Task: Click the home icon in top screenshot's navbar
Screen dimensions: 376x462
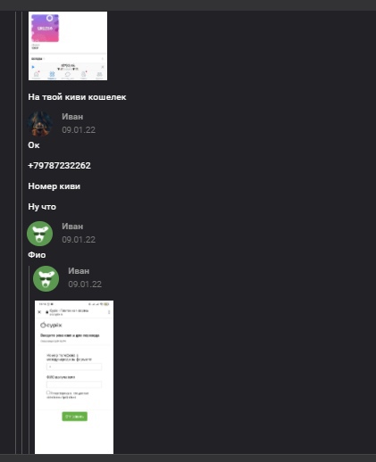Action: [x=37, y=74]
